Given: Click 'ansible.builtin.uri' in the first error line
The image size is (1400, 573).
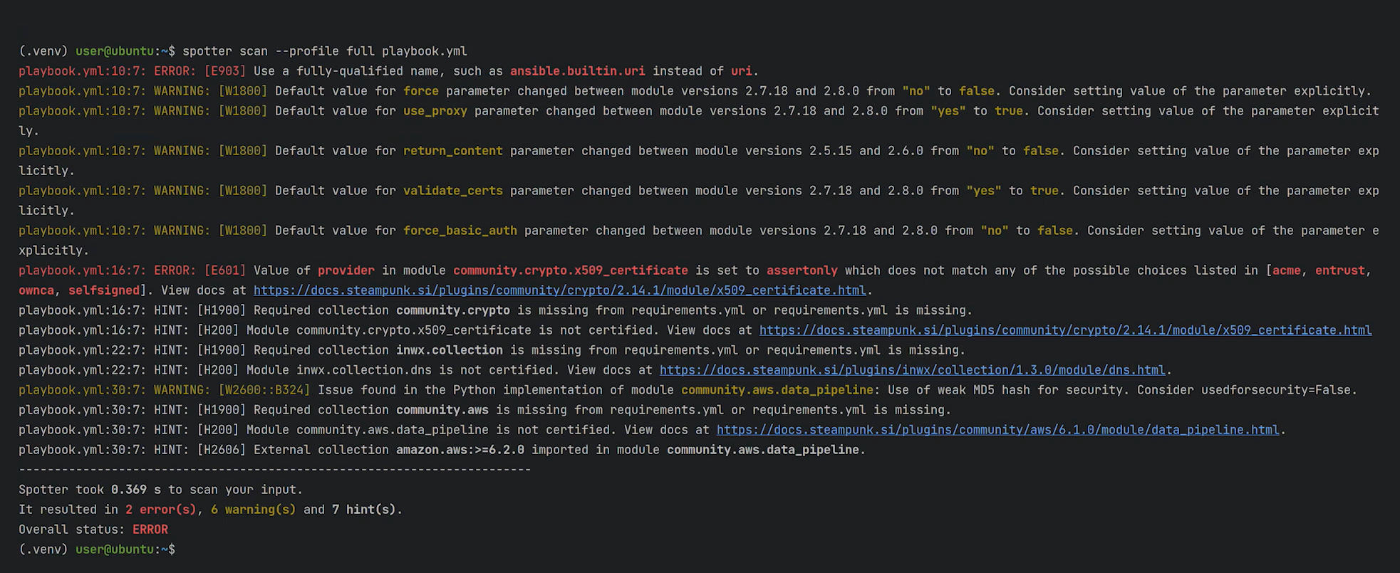Looking at the screenshot, I should [x=577, y=71].
